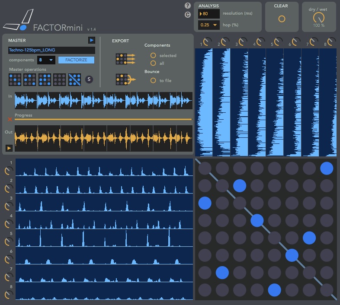
Task: Click the dry / wet knob
Action: [x=319, y=18]
